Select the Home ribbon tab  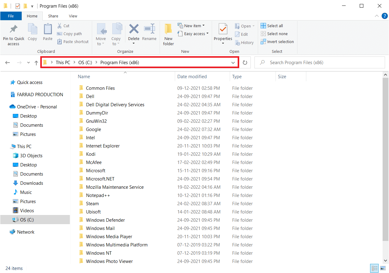(x=32, y=16)
